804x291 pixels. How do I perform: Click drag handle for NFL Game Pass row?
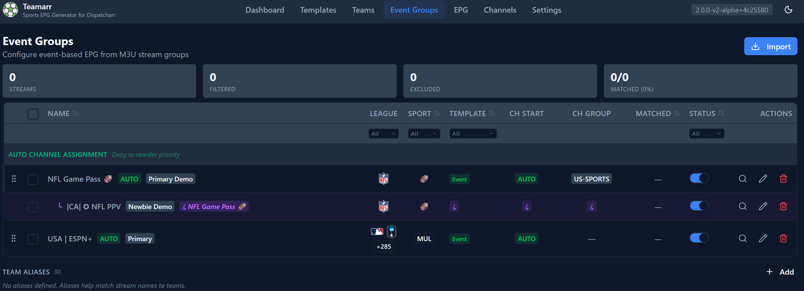[14, 179]
